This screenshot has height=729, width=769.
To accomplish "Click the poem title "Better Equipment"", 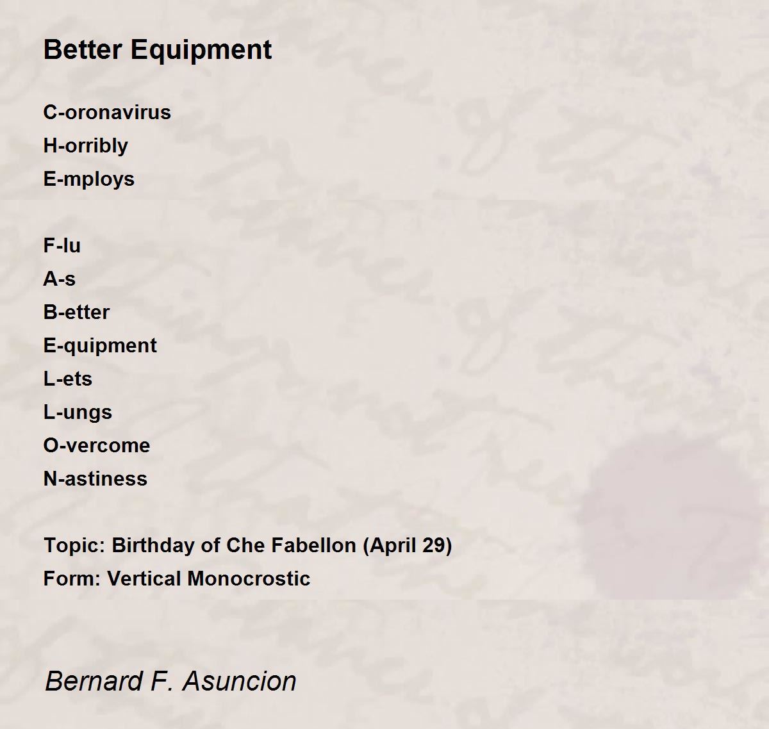I will [x=158, y=50].
